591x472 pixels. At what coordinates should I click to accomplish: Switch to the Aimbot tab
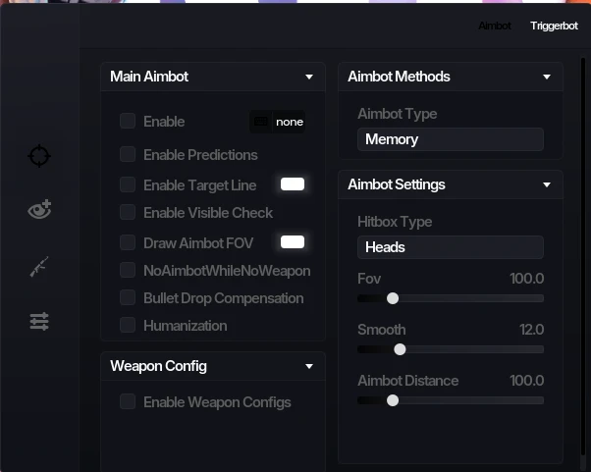pos(495,26)
